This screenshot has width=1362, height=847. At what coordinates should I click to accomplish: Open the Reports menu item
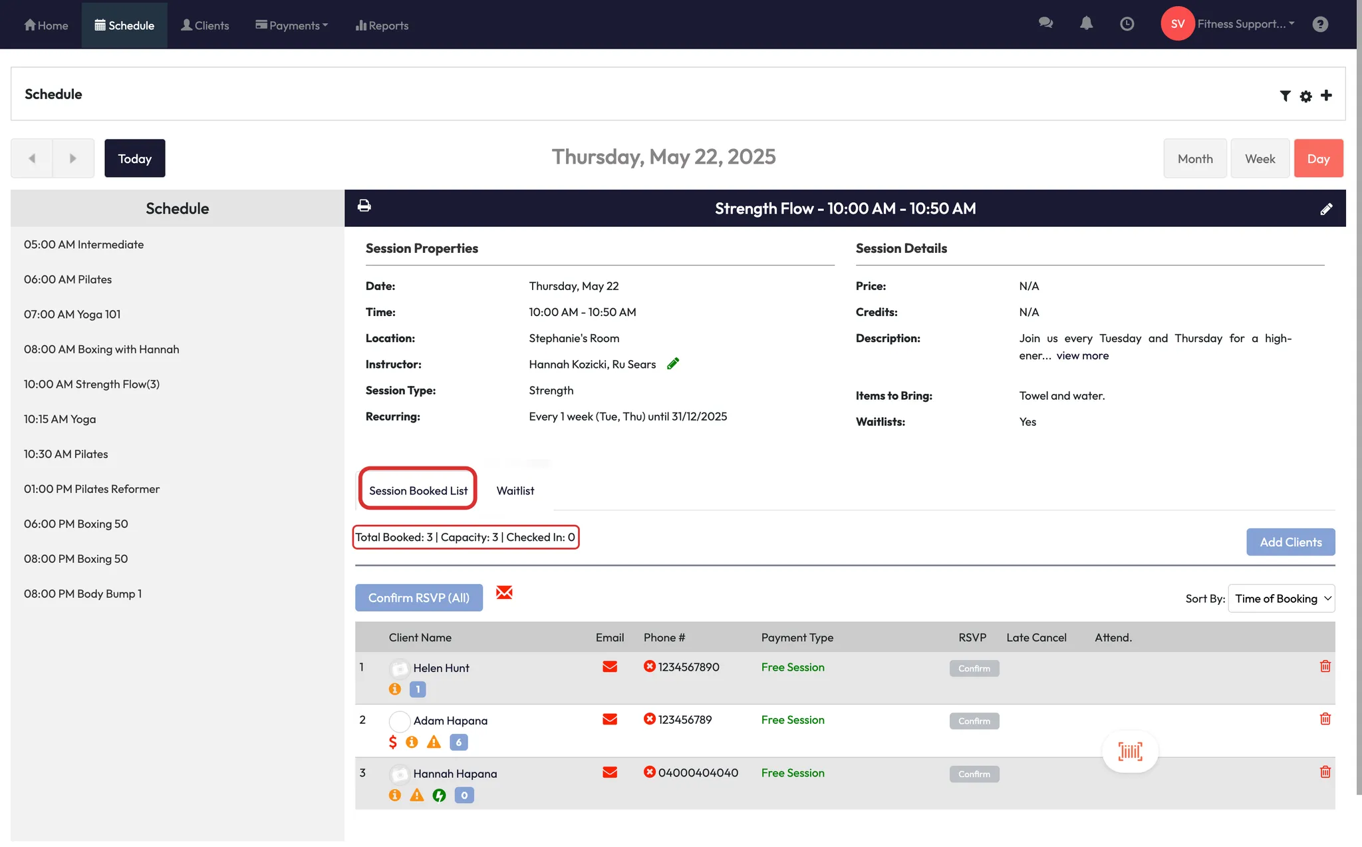(382, 25)
